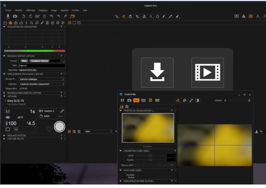Viewport: 266px width, 188px height.
Task: Open the Library folder tool tab
Action: [x=5, y=23]
